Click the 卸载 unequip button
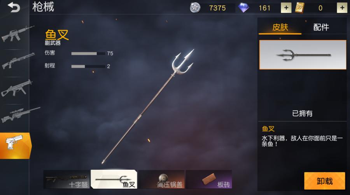This screenshot has width=350, height=195. pyautogui.click(x=325, y=181)
